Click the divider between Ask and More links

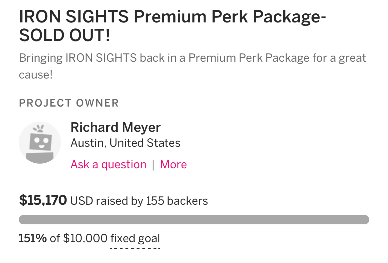[x=153, y=165]
